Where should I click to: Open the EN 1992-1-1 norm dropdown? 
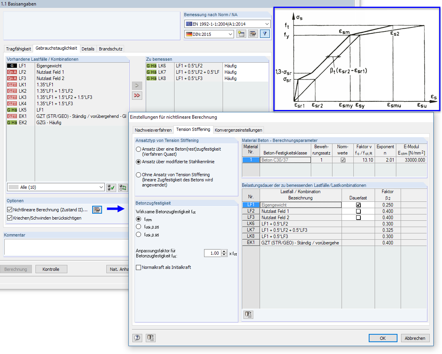point(267,24)
